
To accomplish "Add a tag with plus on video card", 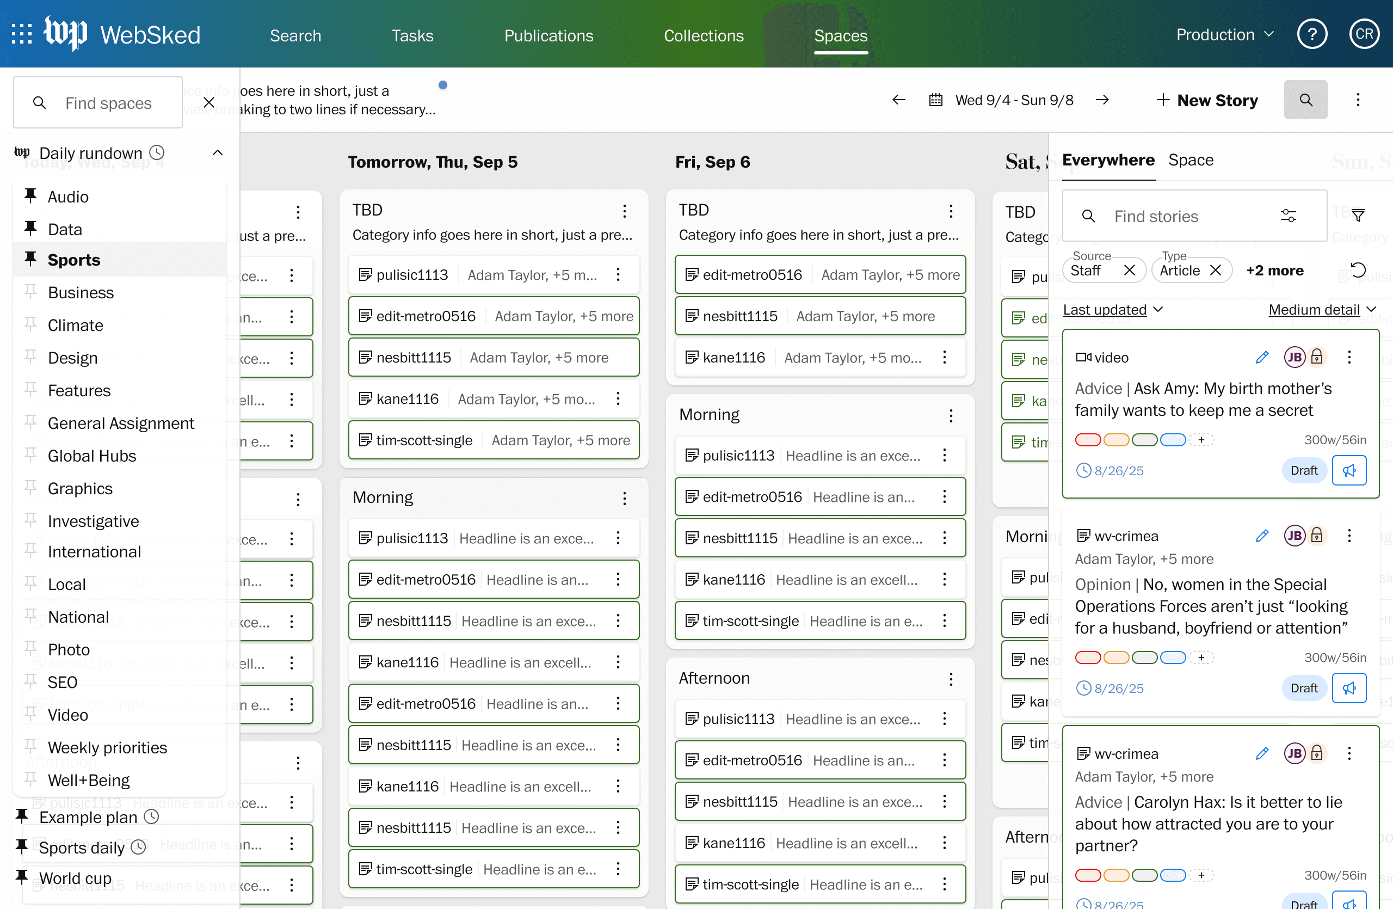I will click(1201, 440).
